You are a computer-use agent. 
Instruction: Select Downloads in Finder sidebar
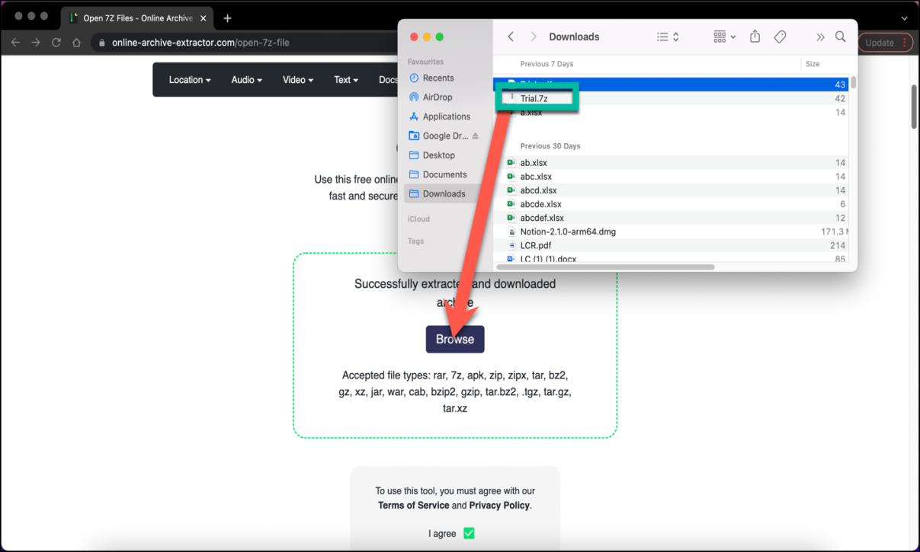point(444,193)
